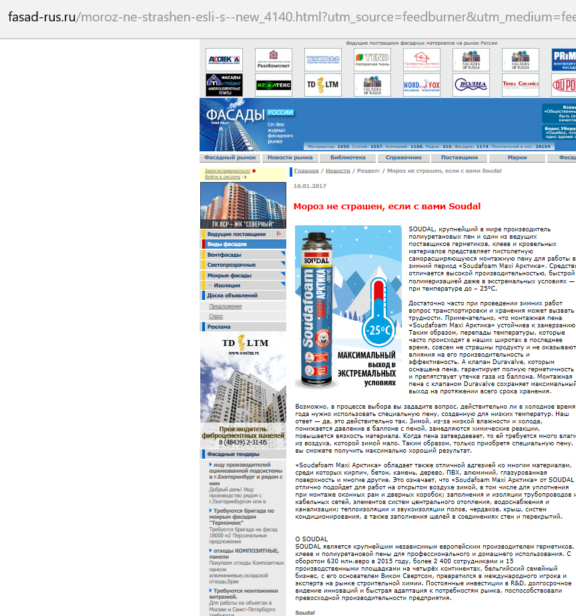The width and height of the screenshot is (576, 616).
Task: Open the ПрофильСистемс house logo
Action: (421, 60)
